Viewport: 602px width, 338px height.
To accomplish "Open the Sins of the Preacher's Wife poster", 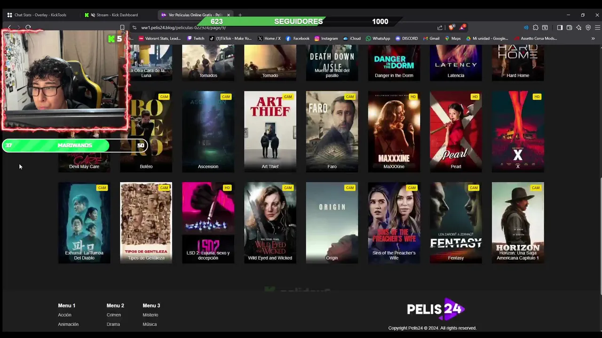I will pos(394,223).
